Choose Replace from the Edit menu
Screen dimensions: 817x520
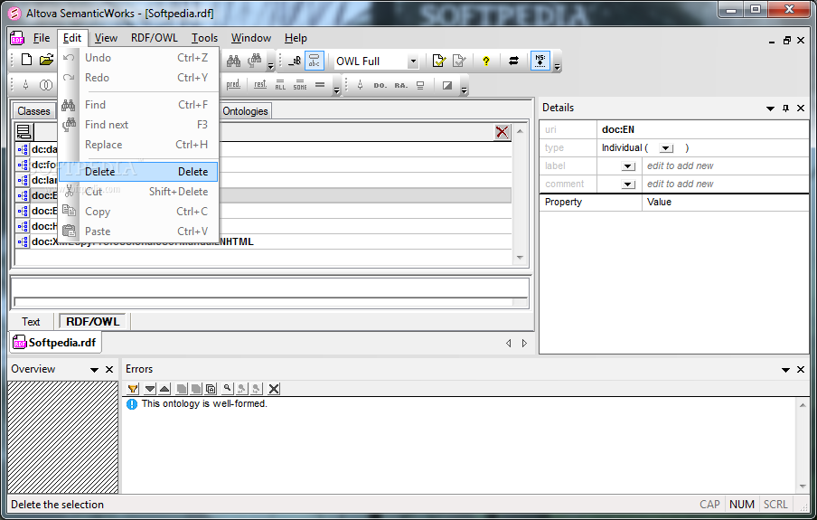click(138, 145)
